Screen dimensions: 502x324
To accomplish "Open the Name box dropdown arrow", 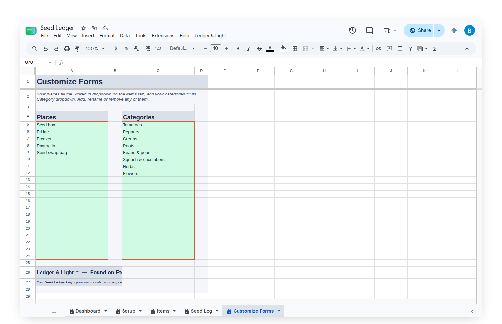I will pos(50,62).
